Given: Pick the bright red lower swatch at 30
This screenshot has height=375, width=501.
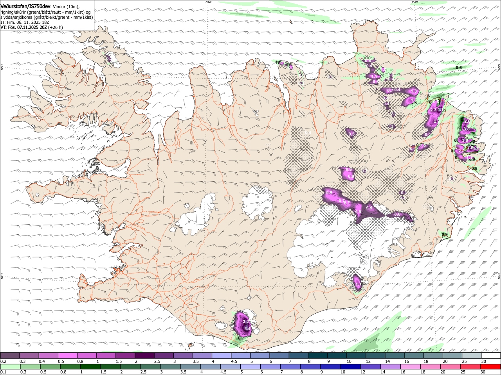Looking at the screenshot, I should [491, 366].
